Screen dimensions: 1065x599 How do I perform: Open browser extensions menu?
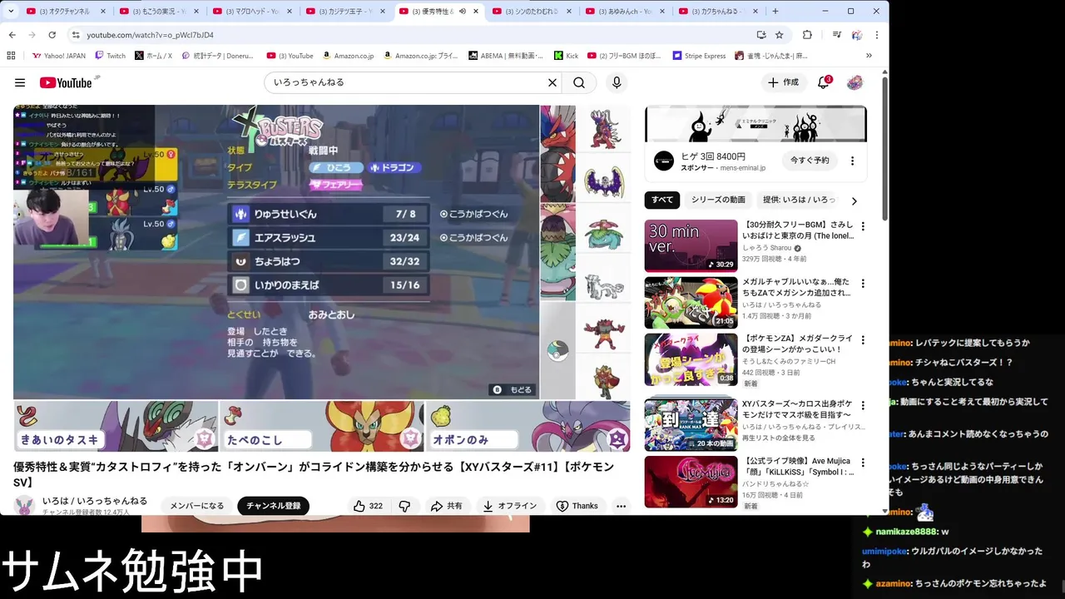pyautogui.click(x=807, y=35)
